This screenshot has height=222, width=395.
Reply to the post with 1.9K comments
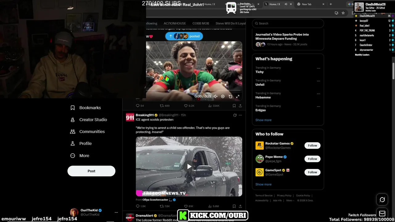(x=141, y=206)
